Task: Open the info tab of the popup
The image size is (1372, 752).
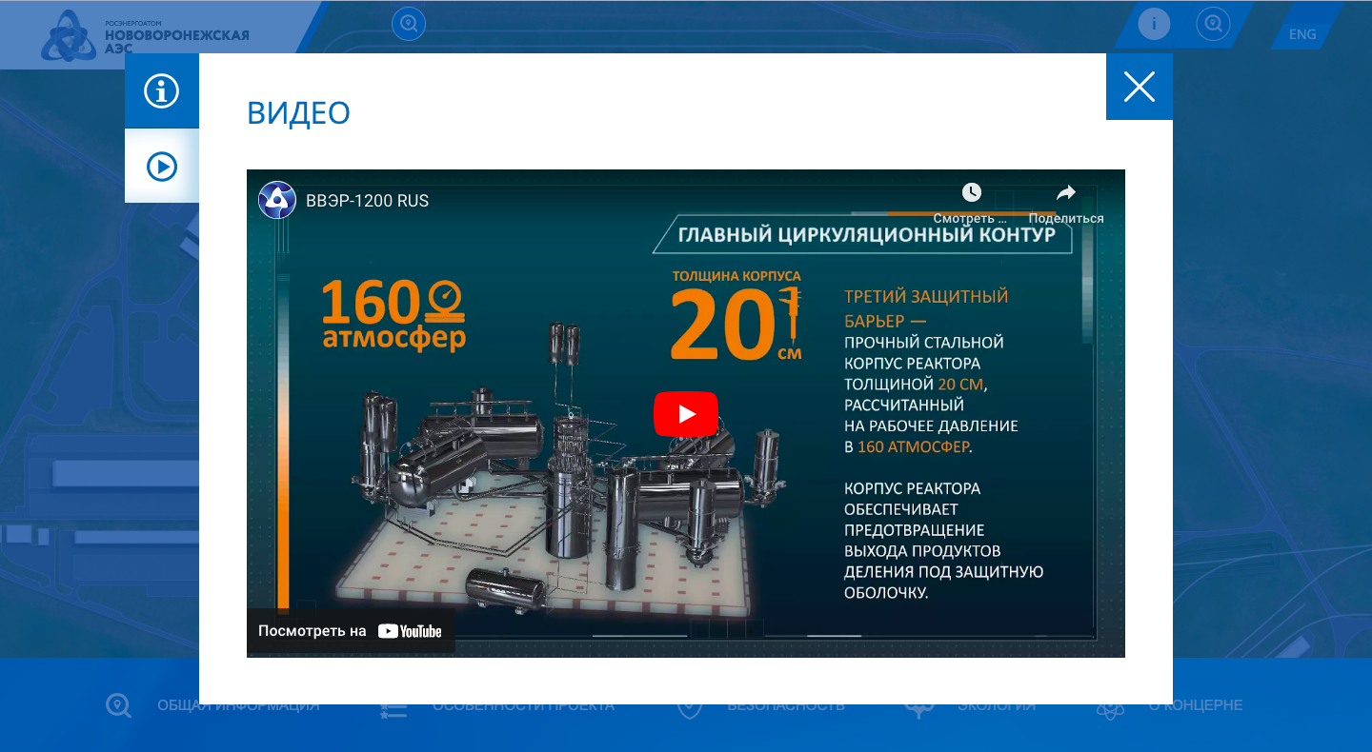Action: (162, 91)
